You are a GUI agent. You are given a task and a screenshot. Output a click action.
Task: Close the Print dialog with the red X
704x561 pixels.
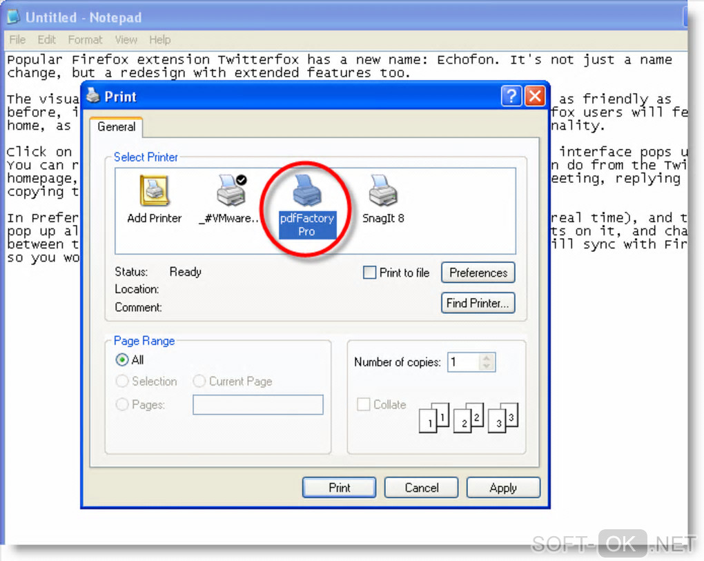coord(535,96)
